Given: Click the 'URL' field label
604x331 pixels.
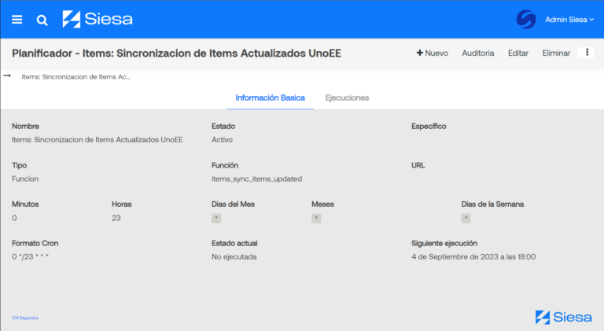Looking at the screenshot, I should click(418, 165).
